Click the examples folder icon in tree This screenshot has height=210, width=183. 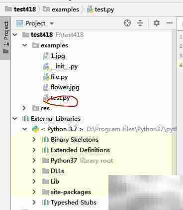point(36,45)
